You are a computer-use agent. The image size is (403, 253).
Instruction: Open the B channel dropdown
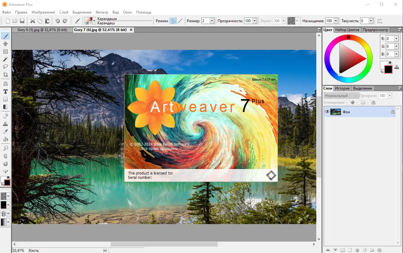tap(396, 54)
